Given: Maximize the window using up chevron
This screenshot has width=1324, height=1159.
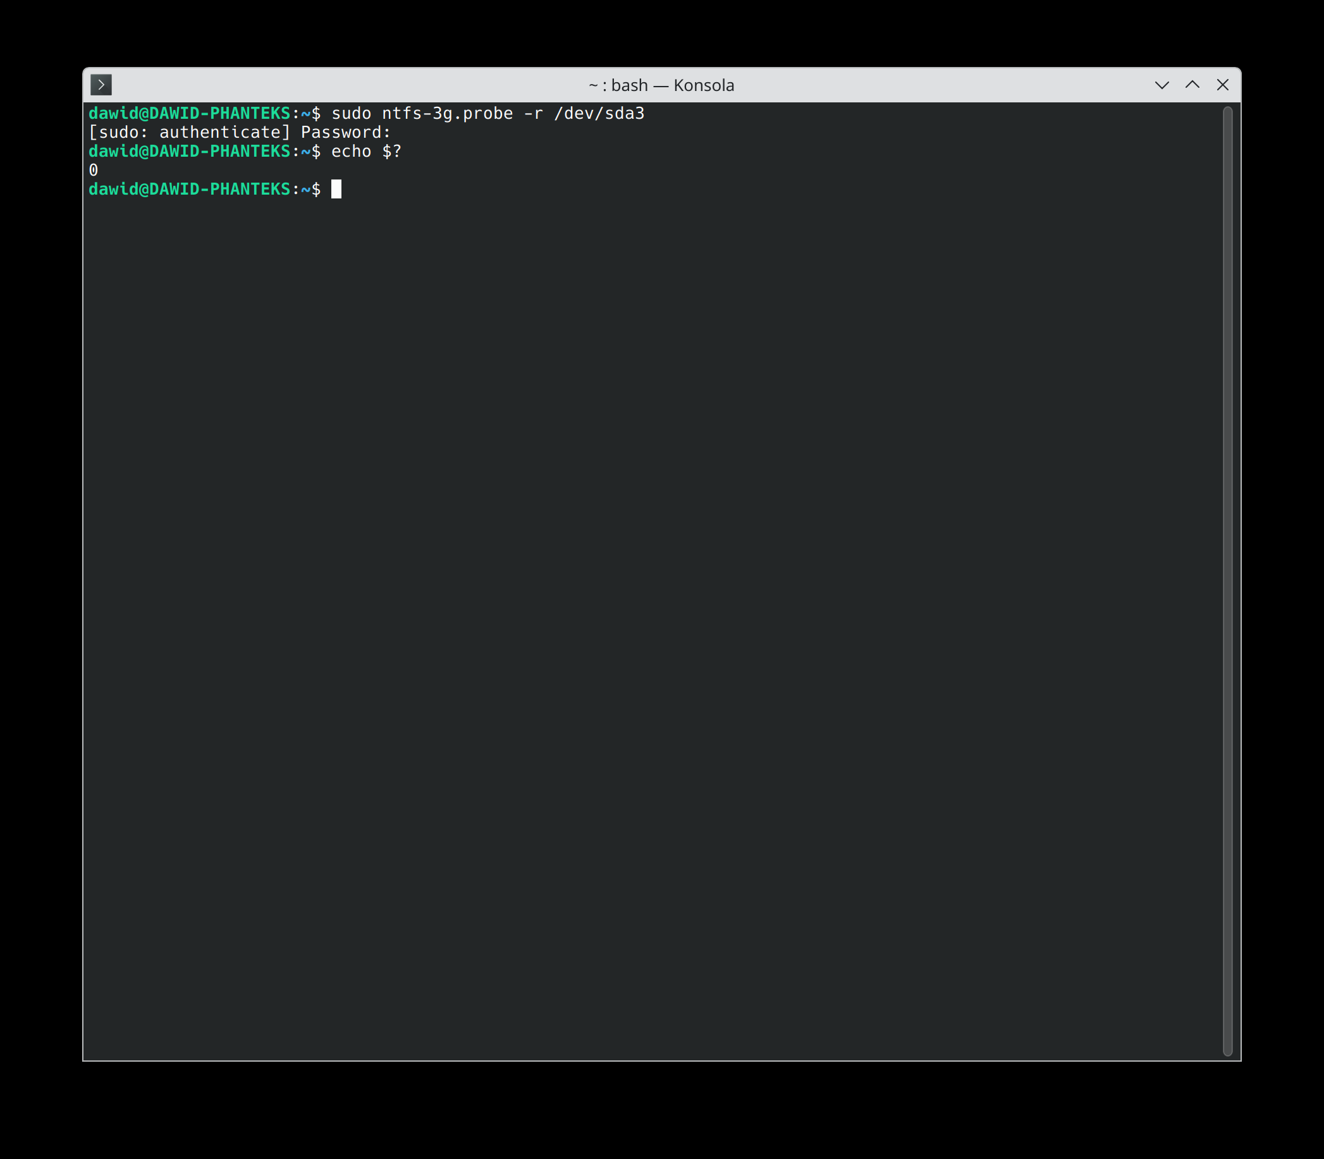Looking at the screenshot, I should pos(1192,85).
